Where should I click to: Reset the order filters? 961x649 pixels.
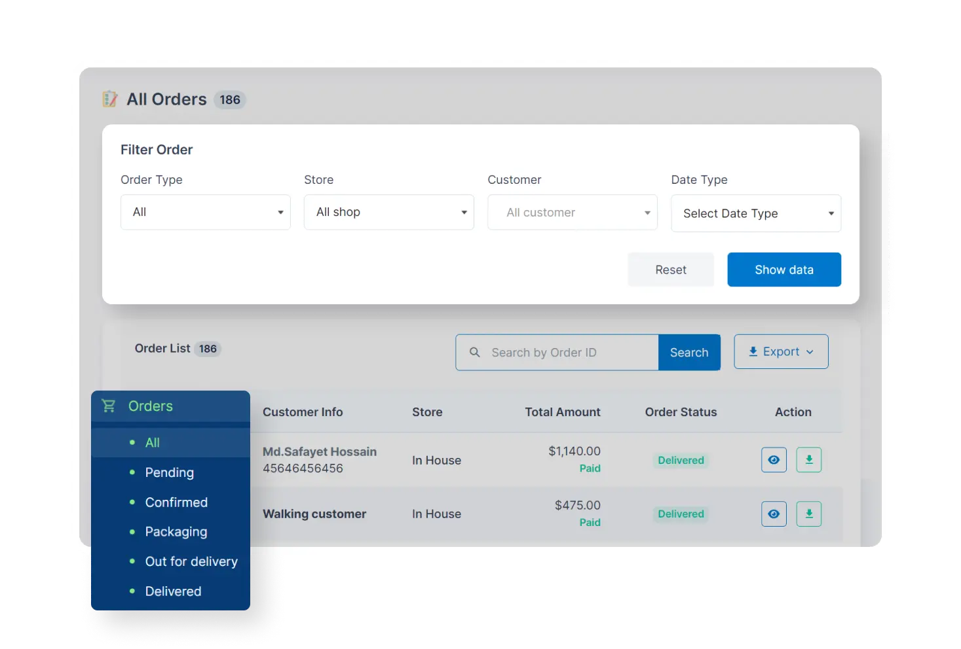tap(670, 270)
